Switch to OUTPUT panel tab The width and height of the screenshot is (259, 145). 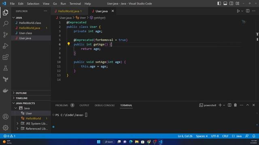(84, 105)
